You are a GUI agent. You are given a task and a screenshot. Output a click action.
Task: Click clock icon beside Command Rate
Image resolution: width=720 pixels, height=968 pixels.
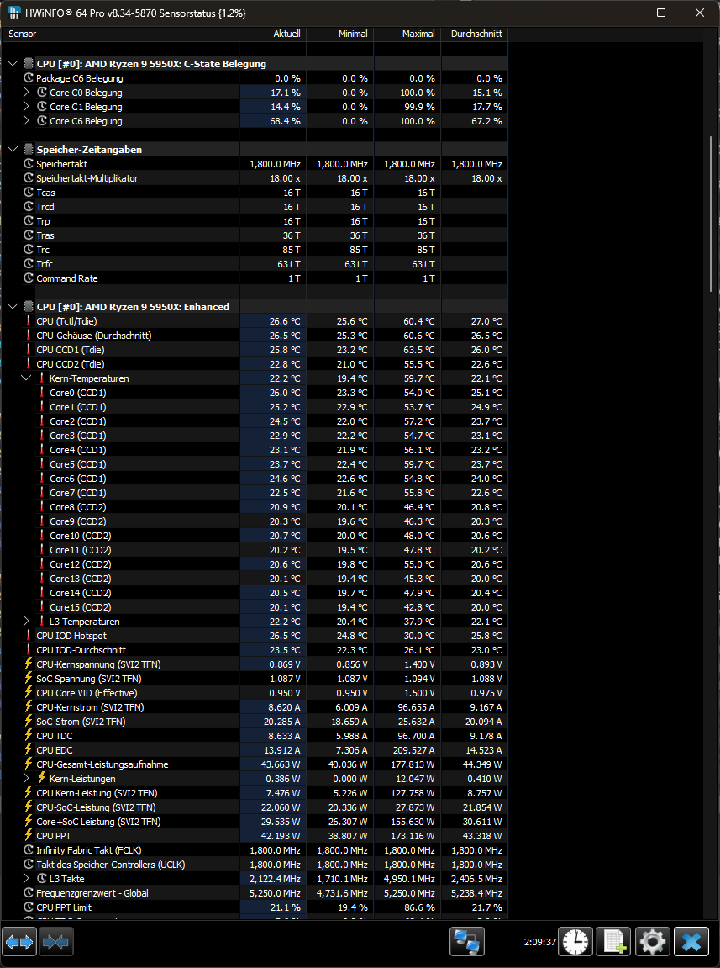[x=29, y=278]
